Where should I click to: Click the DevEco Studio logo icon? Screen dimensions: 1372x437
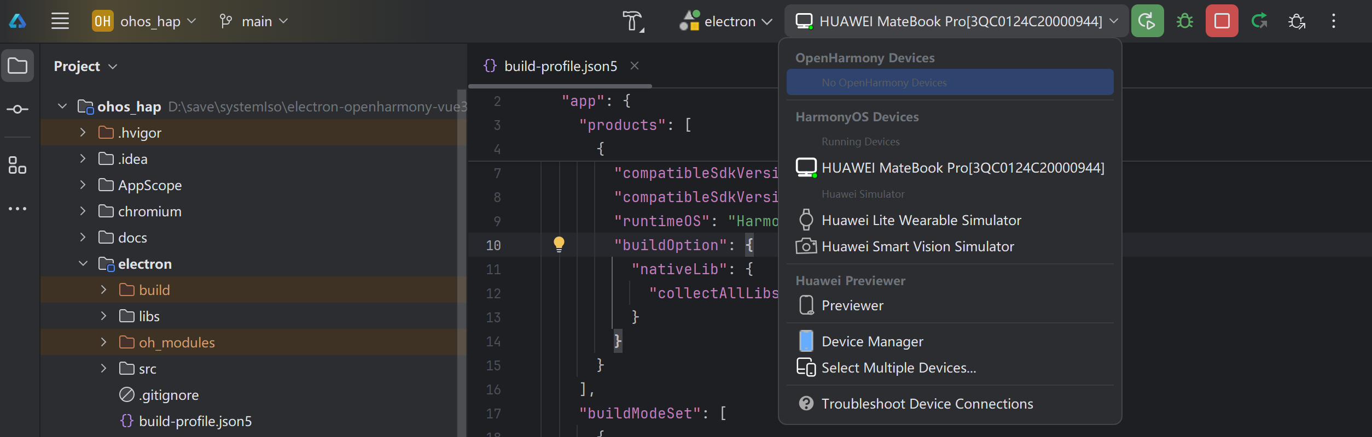tap(18, 21)
